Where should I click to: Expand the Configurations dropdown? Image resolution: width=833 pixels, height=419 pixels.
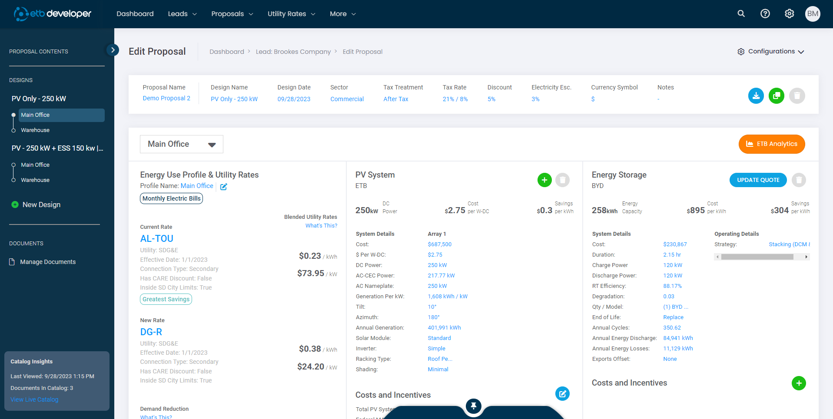pyautogui.click(x=771, y=52)
